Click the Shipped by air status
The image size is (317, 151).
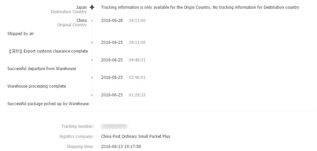coord(21,34)
